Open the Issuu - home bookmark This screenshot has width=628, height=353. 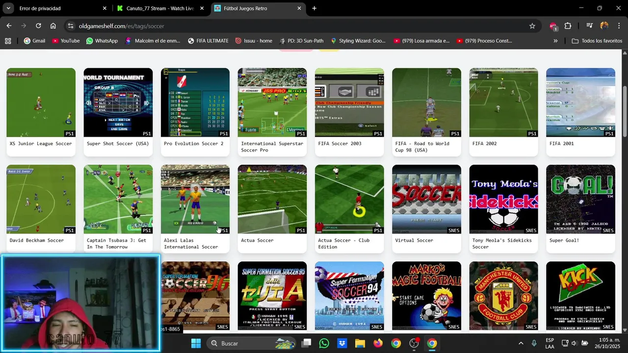[253, 41]
